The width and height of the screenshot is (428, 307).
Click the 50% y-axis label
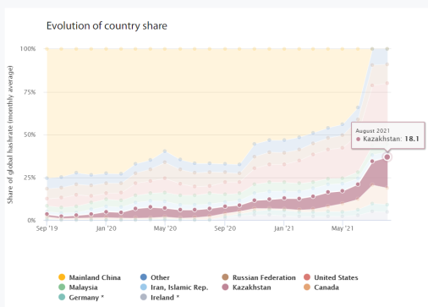[x=30, y=134]
